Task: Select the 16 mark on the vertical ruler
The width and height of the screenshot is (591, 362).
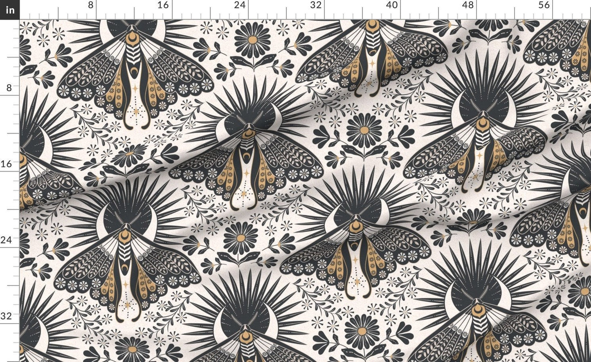Action: pos(6,164)
